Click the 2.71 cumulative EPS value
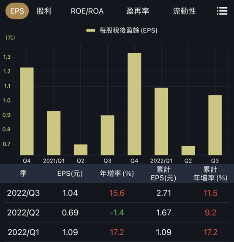This screenshot has width=234, height=242. coord(163,193)
